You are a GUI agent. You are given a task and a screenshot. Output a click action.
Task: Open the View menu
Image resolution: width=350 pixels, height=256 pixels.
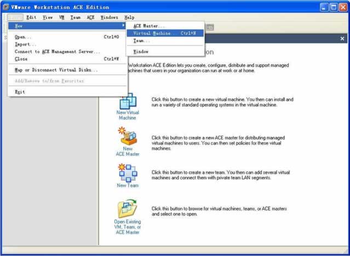[x=48, y=18]
